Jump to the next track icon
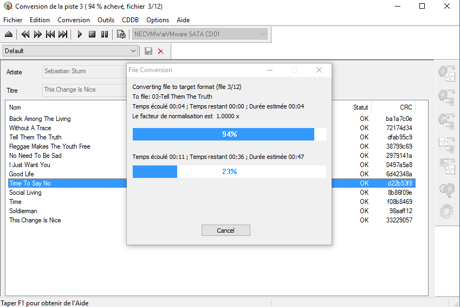The width and height of the screenshot is (460, 307). pos(63,34)
